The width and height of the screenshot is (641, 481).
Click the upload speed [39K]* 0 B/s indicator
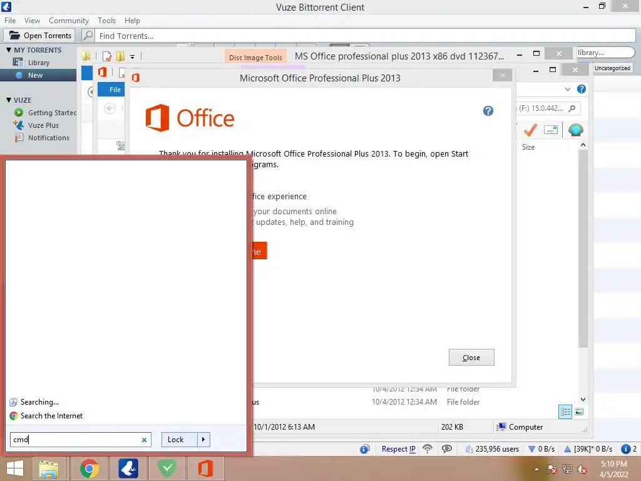588,448
